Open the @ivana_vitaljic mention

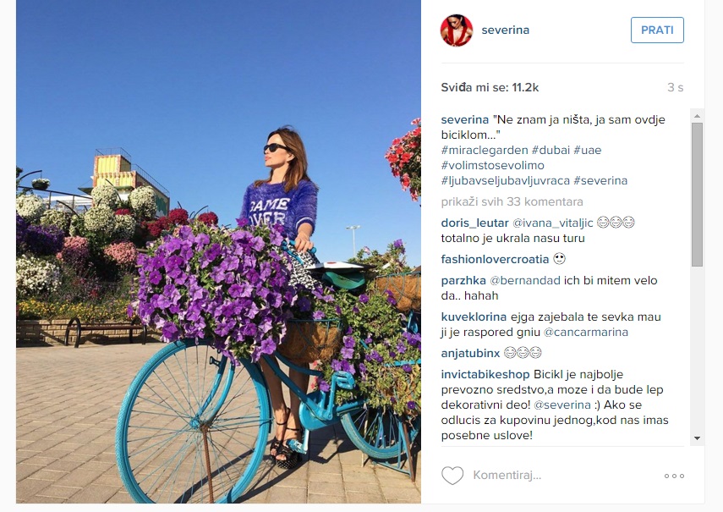(553, 223)
